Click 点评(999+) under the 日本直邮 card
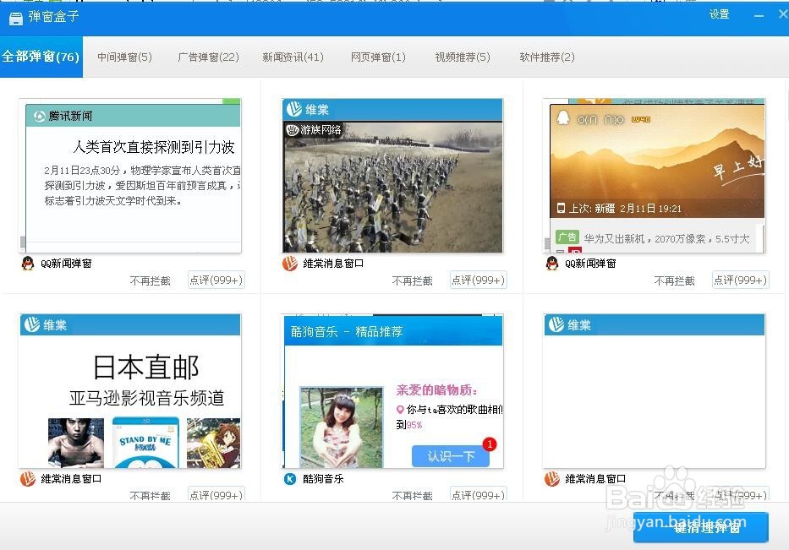Screen dimensions: 789x550 point(216,495)
